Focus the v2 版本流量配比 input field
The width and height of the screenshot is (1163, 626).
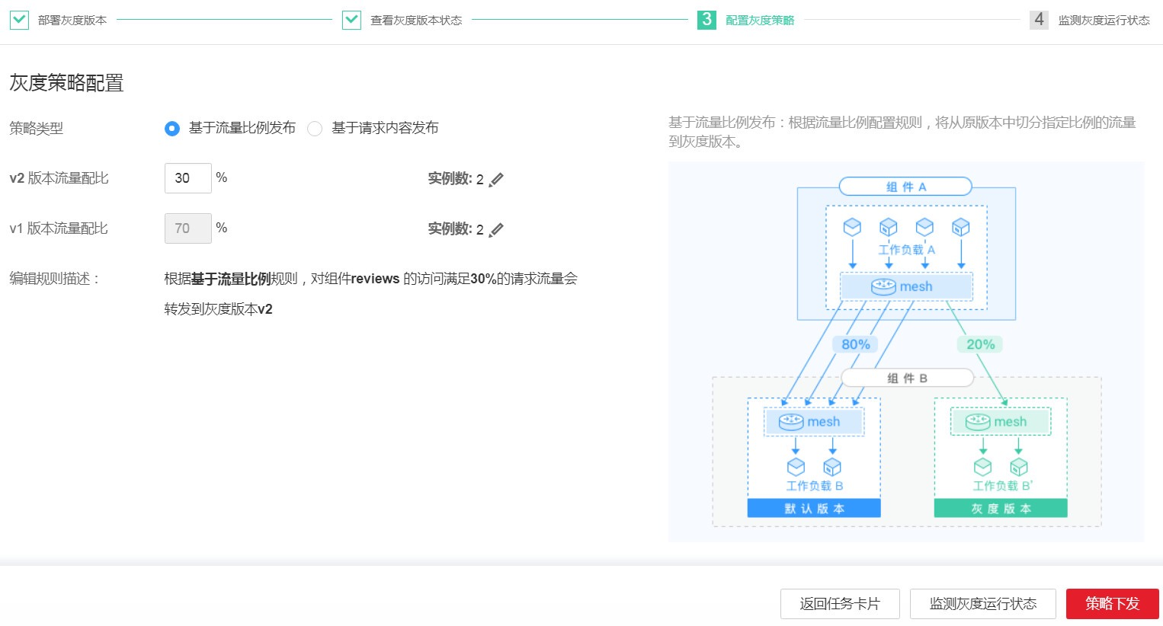click(x=188, y=178)
